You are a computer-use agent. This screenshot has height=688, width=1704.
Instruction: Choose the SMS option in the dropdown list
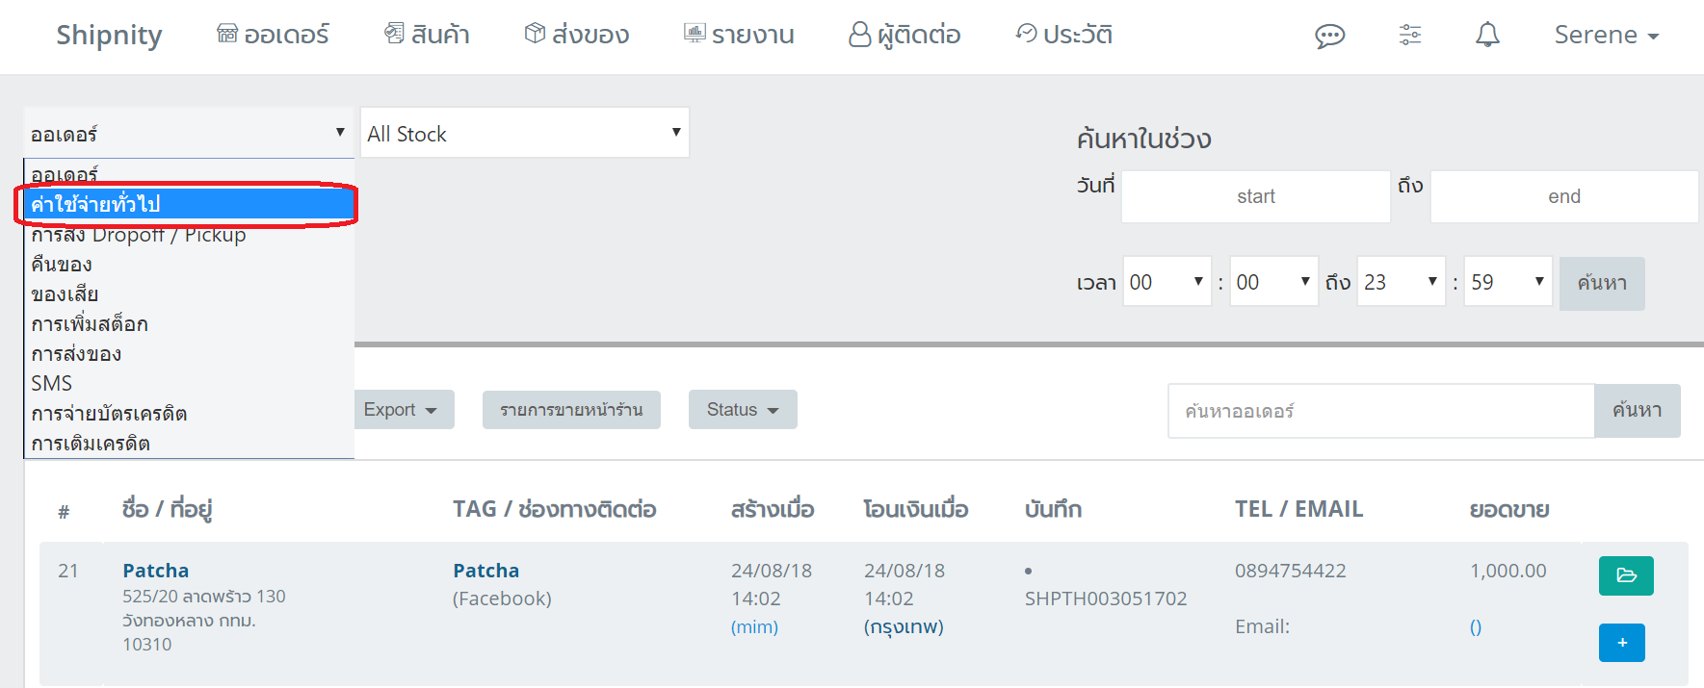click(52, 383)
